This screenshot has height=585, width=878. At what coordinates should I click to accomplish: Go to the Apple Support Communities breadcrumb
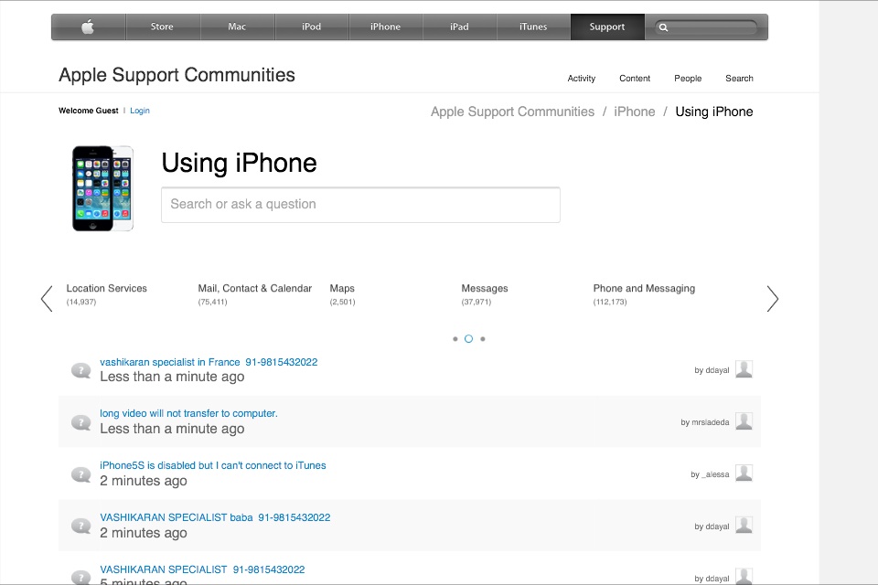point(512,112)
